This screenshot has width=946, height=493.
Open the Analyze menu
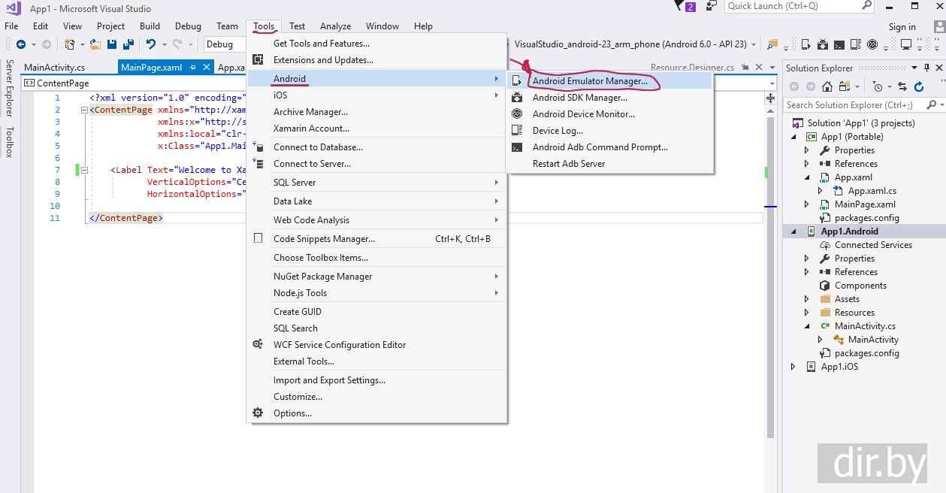coord(335,26)
